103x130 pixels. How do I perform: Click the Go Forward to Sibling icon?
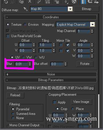click(96, 2)
